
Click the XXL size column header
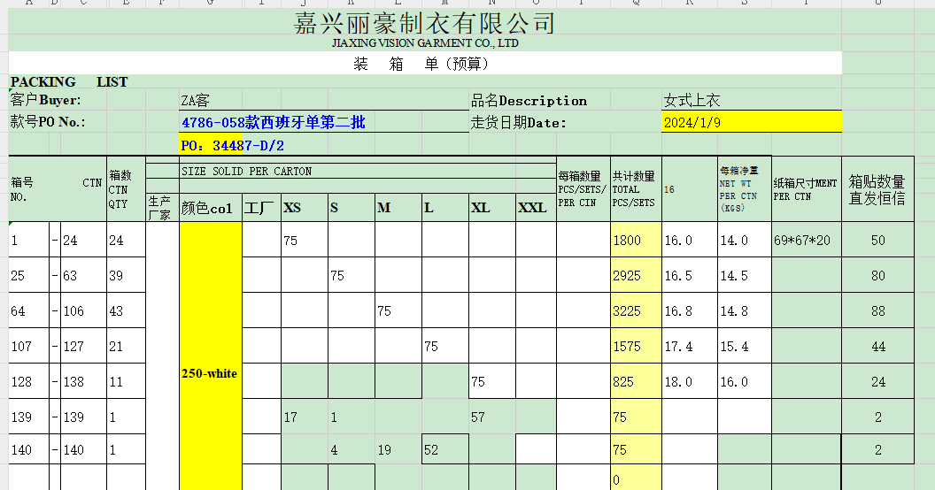click(535, 208)
